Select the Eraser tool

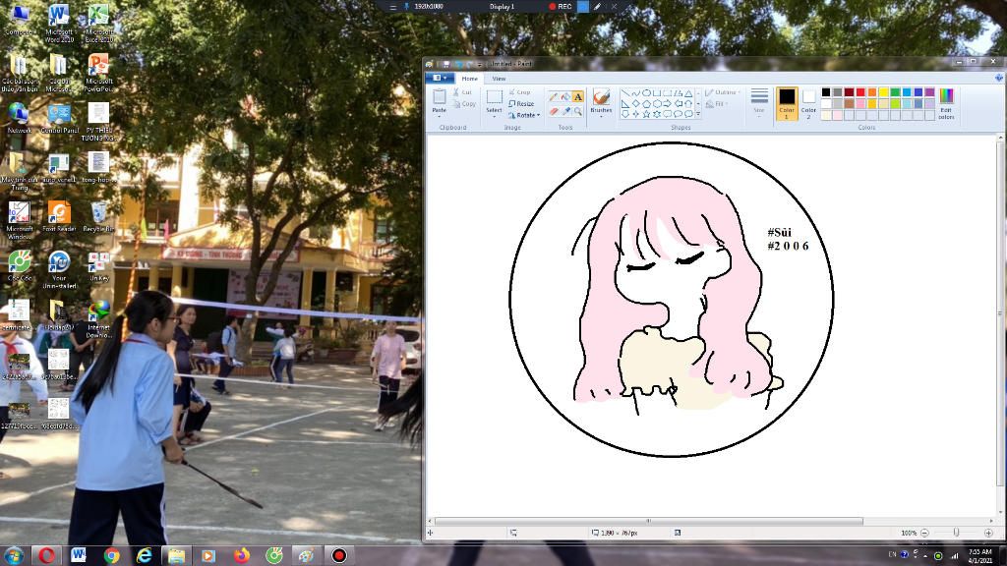coord(553,111)
